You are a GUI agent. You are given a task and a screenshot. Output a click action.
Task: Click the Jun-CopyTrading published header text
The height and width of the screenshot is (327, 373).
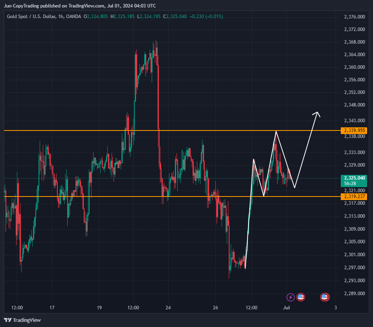click(80, 6)
